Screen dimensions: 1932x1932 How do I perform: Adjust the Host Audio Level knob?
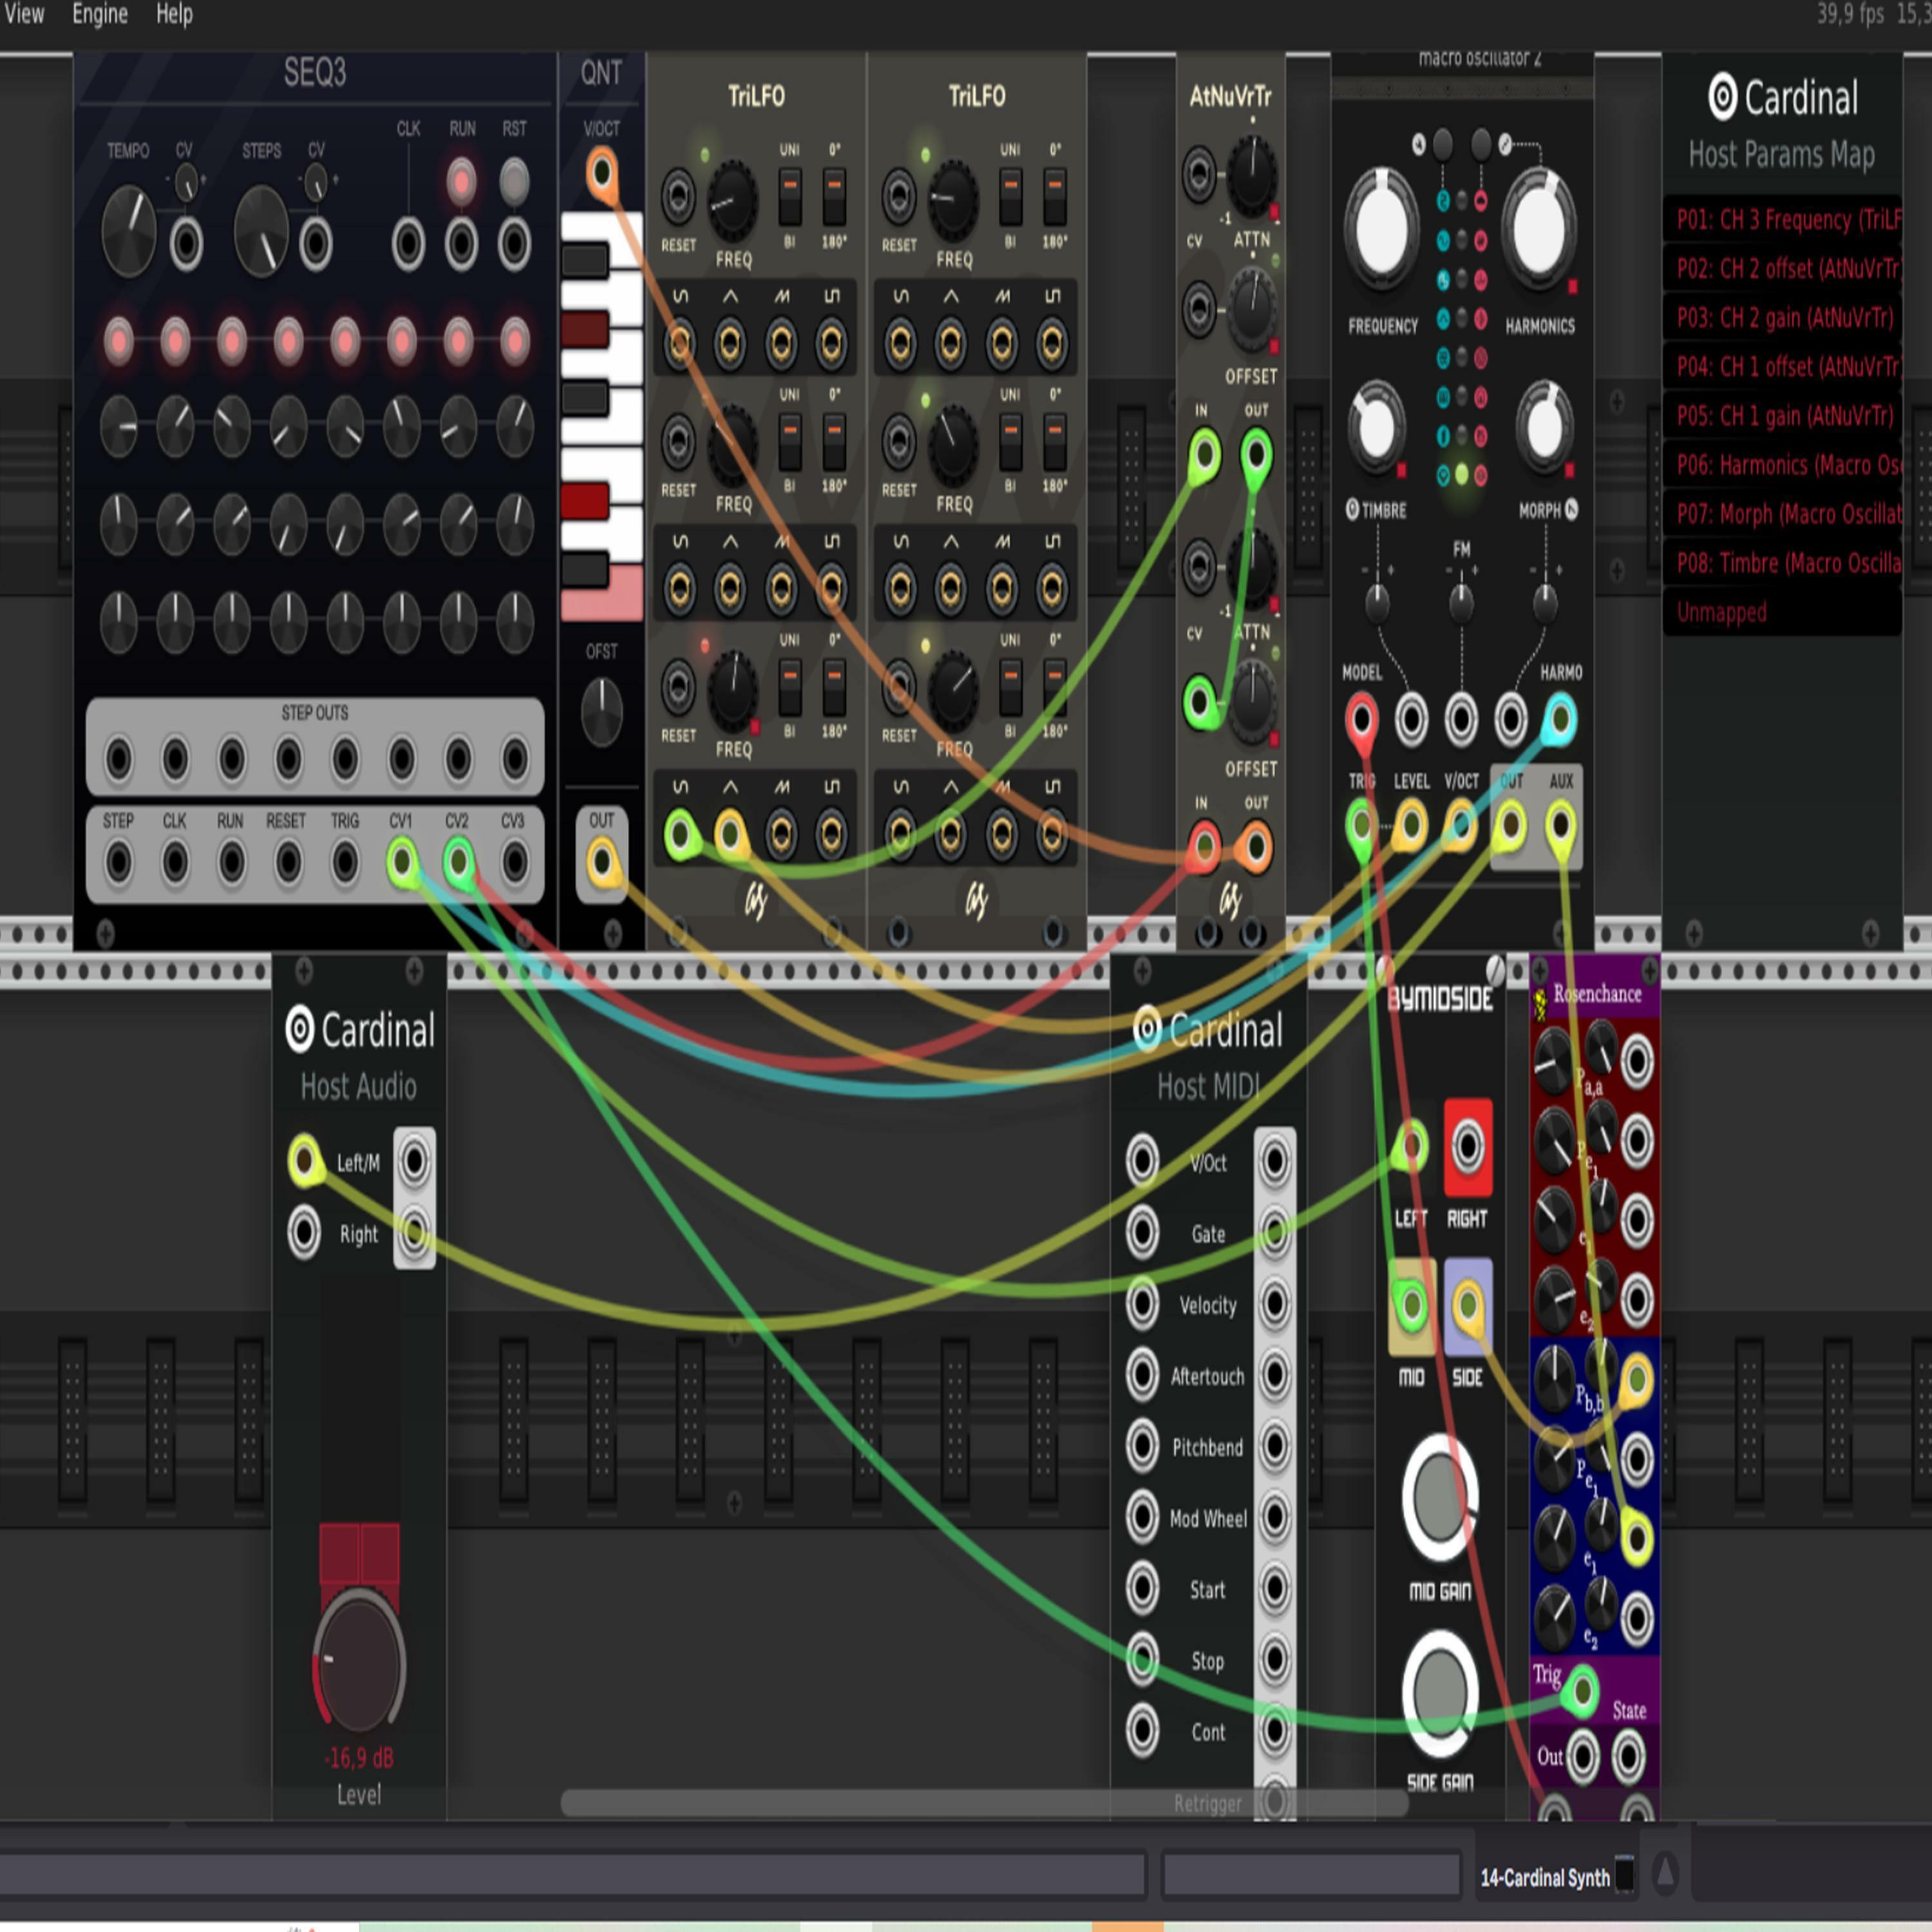pyautogui.click(x=359, y=1665)
